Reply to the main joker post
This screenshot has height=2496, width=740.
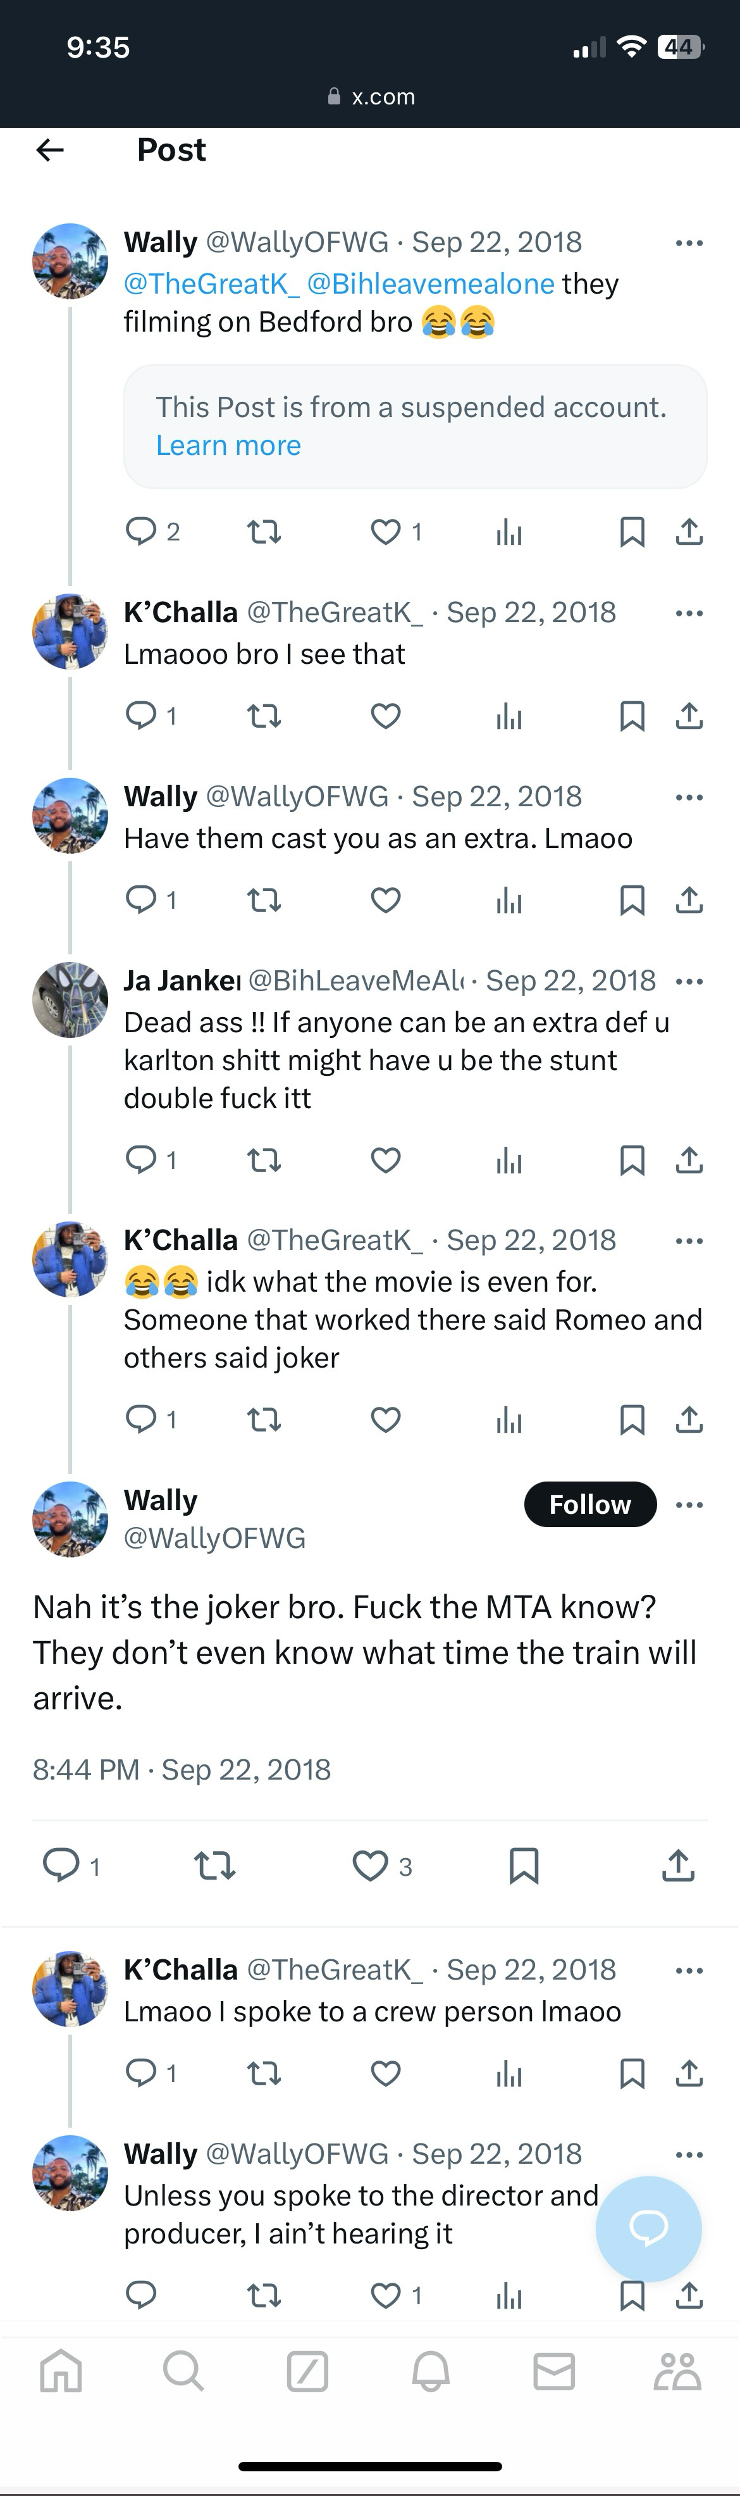click(62, 1865)
